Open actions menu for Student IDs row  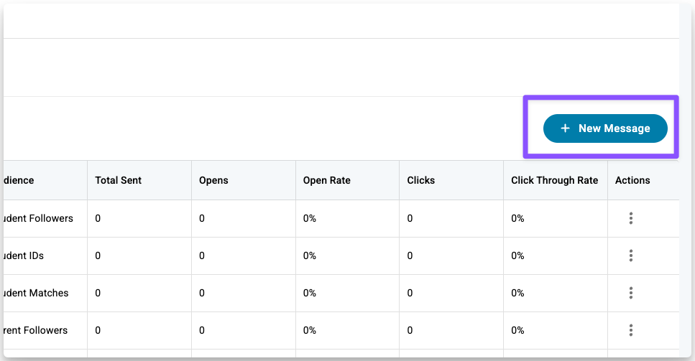[630, 255]
